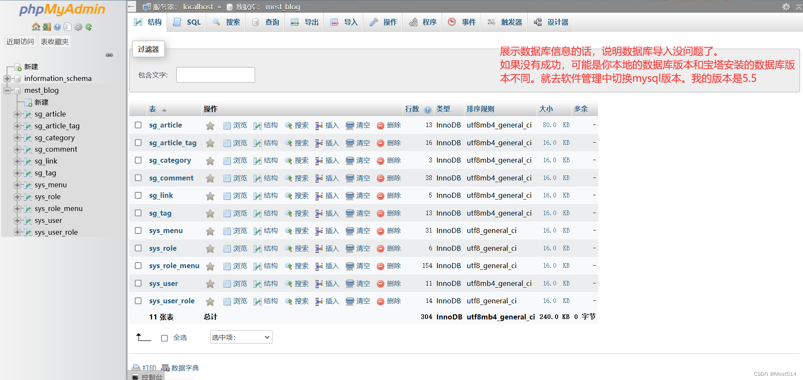Image resolution: width=803 pixels, height=380 pixels.
Task: Expand information_schema database tree node
Action: (x=7, y=79)
